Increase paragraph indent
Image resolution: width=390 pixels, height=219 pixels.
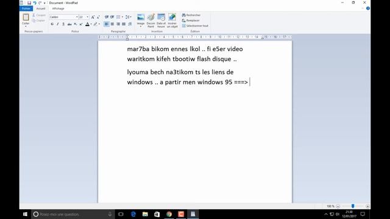pos(112,17)
